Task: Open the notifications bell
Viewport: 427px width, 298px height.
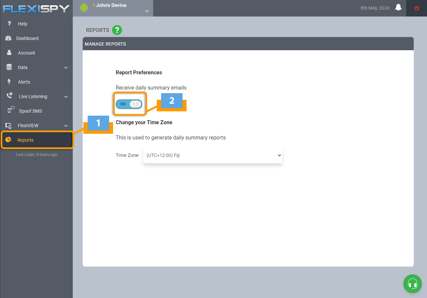Action: pos(399,8)
